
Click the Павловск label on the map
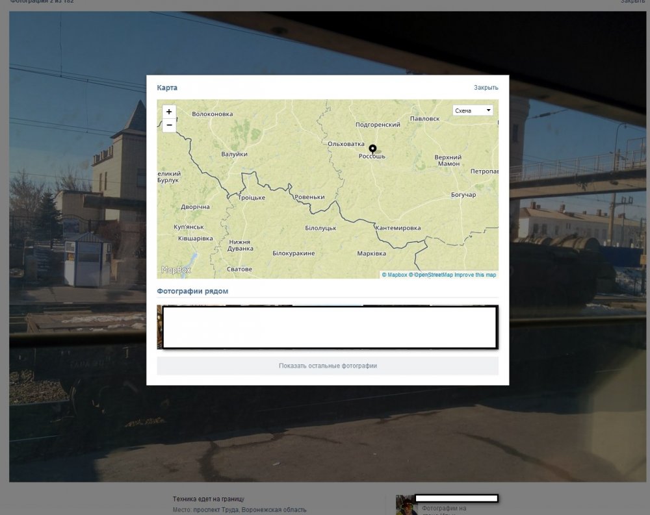pos(425,119)
